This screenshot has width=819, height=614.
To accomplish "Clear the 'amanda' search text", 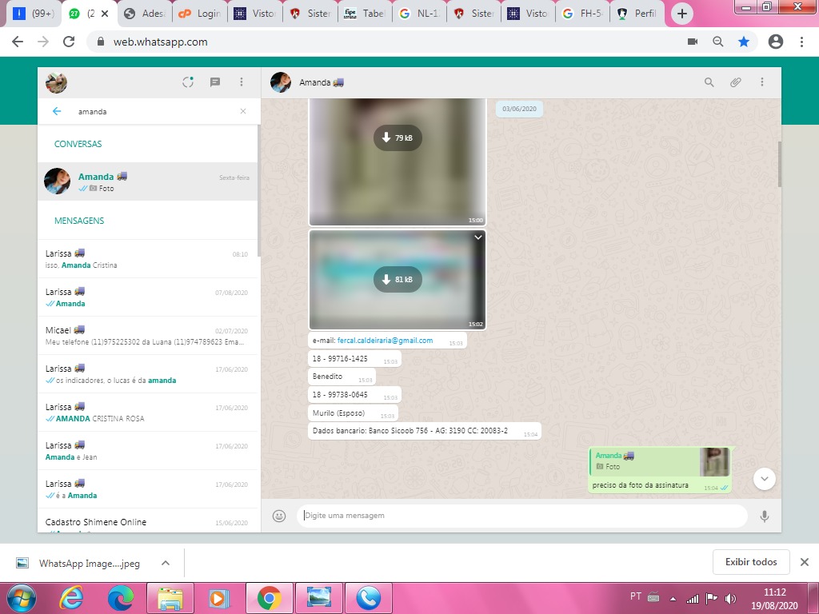I will point(243,112).
